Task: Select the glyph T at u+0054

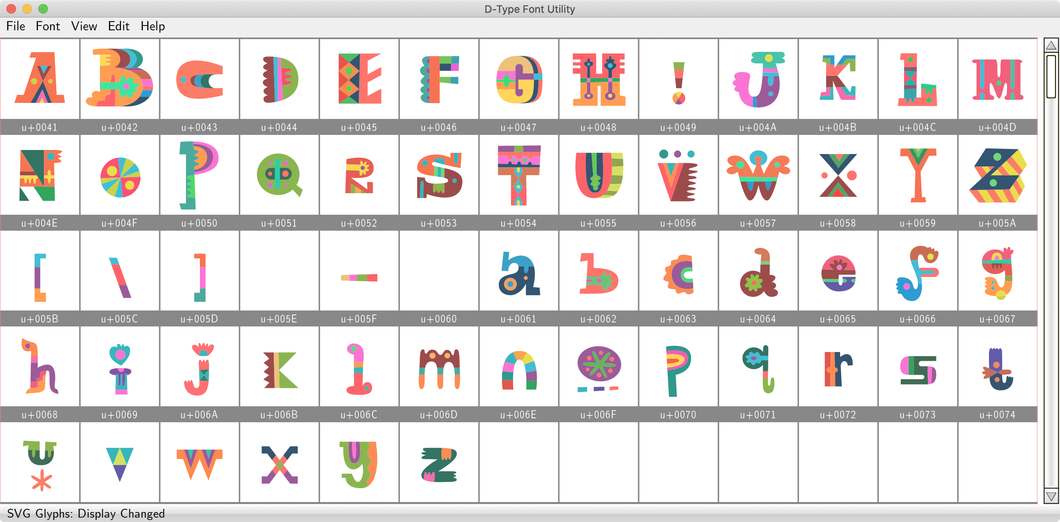Action: (x=519, y=175)
